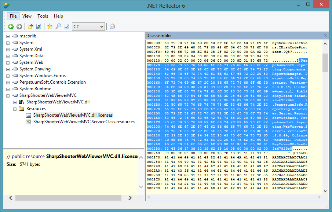Click Disassembler scrollbar up arrow
The image size is (332, 212).
point(325,44)
